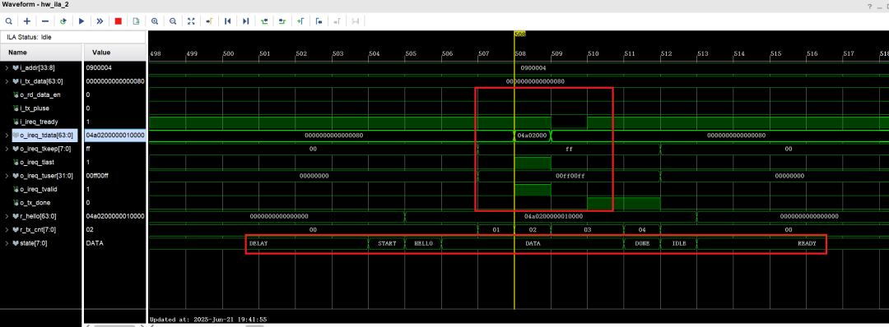Screen dimensions: 889x327
Task: Select the o_rd_data_en signal
Action: [41, 95]
